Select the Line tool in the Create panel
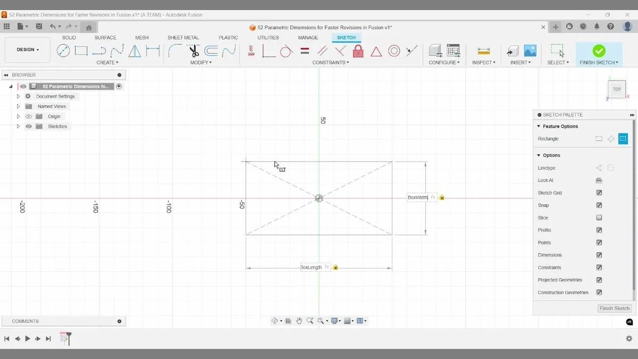This screenshot has height=359, width=638. (x=99, y=51)
